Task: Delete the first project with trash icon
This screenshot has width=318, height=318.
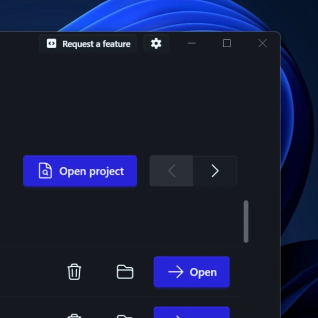Action: pyautogui.click(x=74, y=272)
